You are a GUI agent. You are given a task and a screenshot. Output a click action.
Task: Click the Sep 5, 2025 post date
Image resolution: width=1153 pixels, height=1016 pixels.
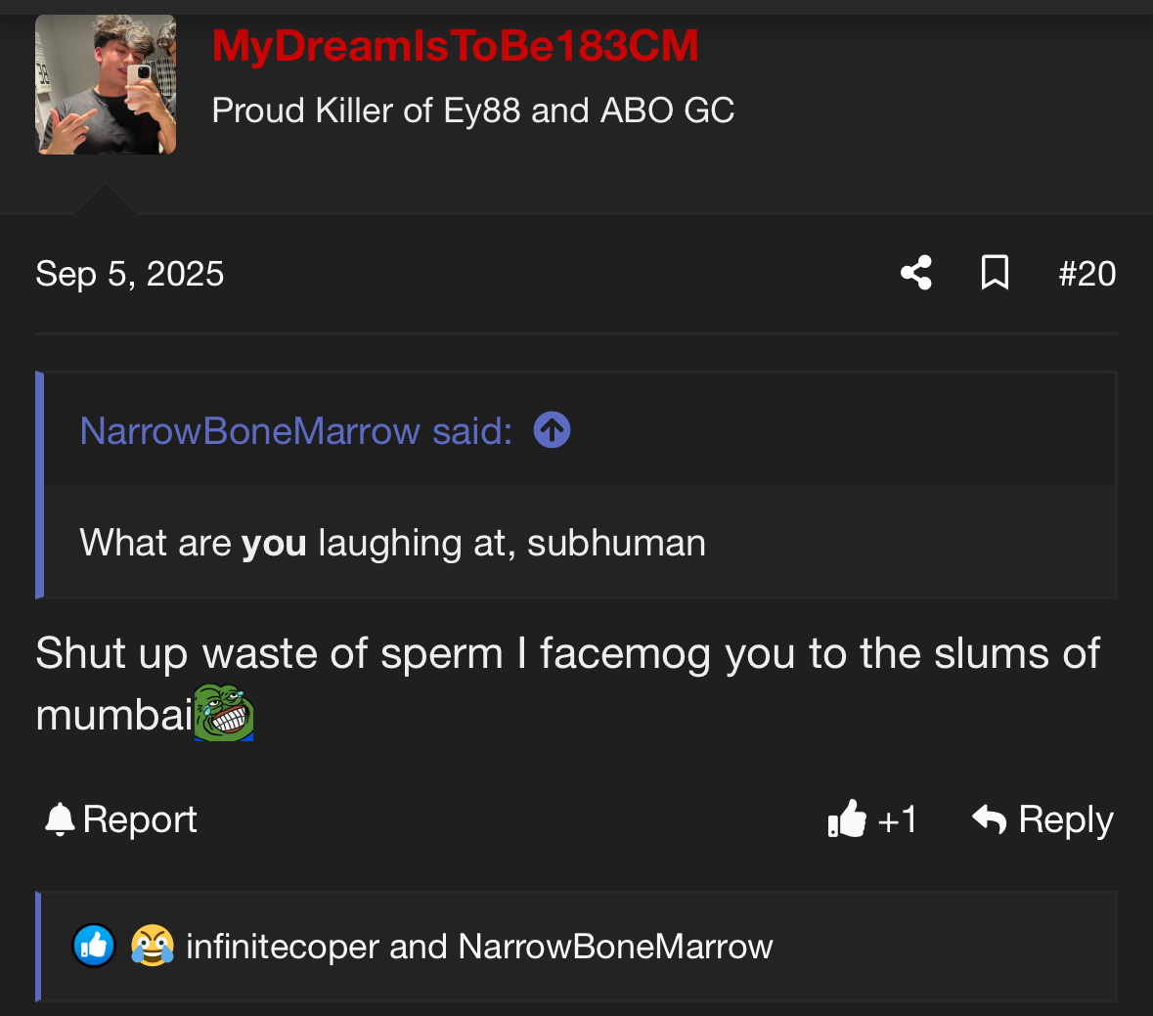coord(130,274)
